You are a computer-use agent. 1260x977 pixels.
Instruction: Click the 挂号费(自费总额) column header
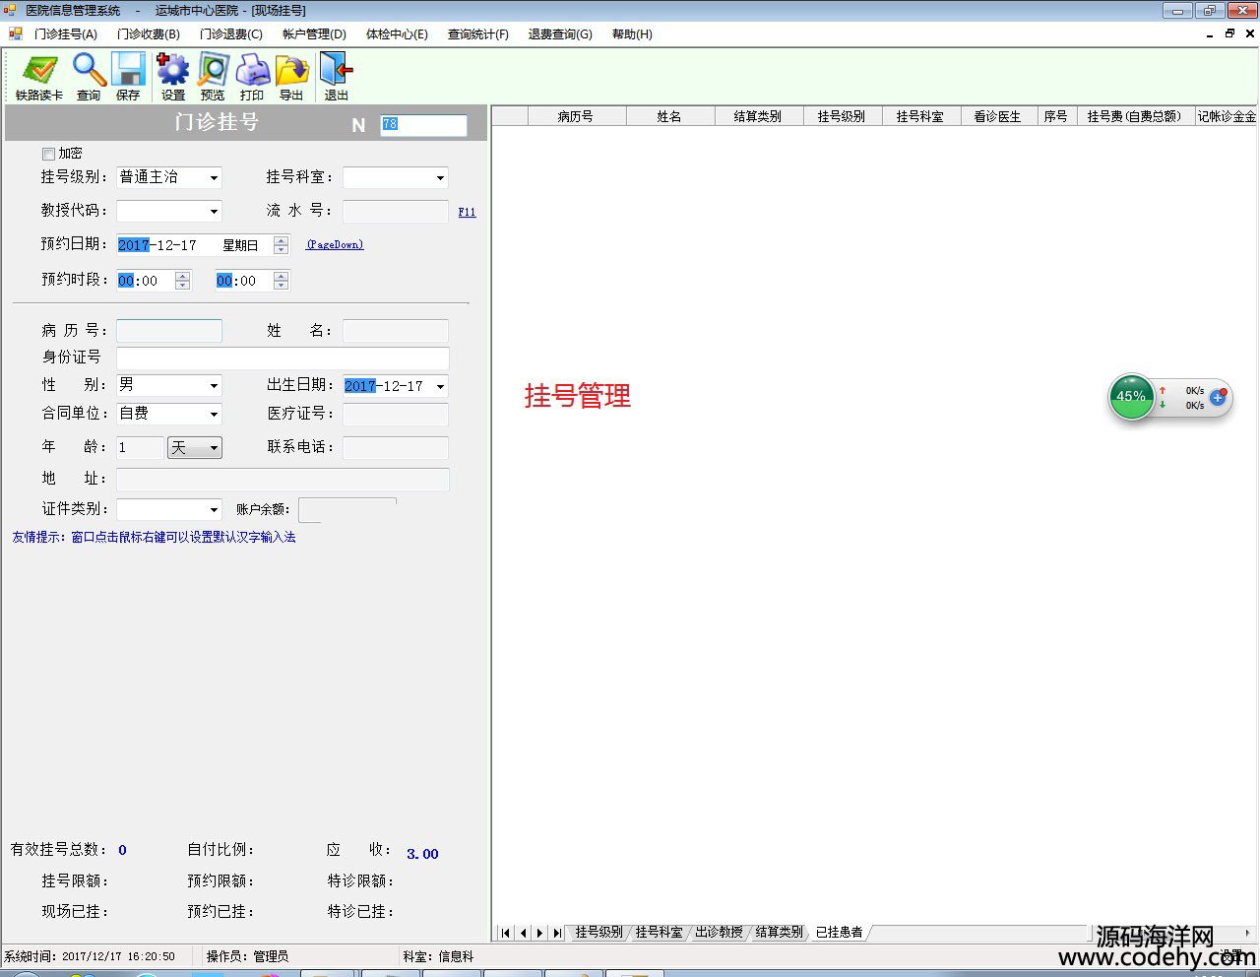tap(1134, 116)
